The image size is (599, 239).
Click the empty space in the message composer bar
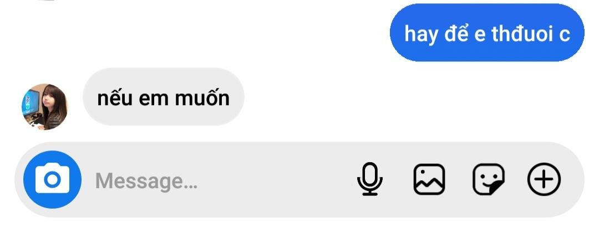click(x=275, y=180)
